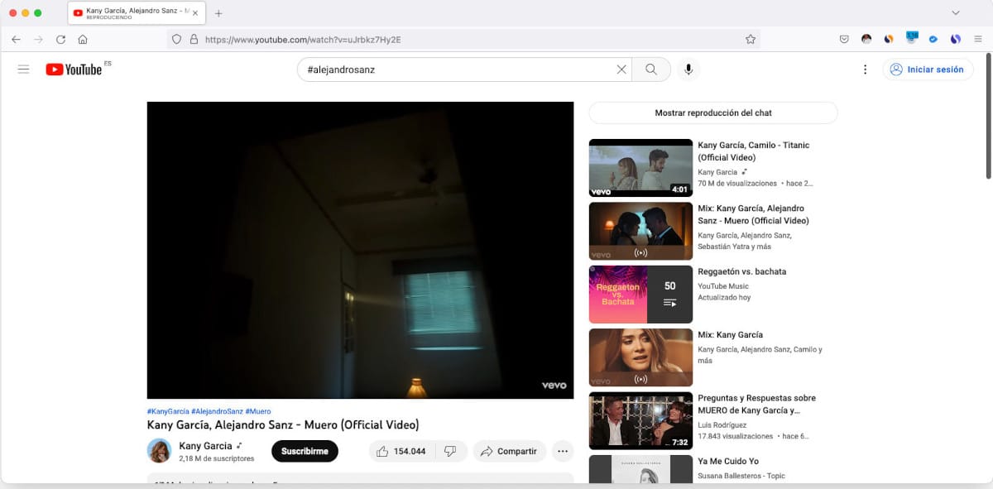Screen dimensions: 993x489
Task: Dislike the video with thumbs down
Action: click(451, 451)
